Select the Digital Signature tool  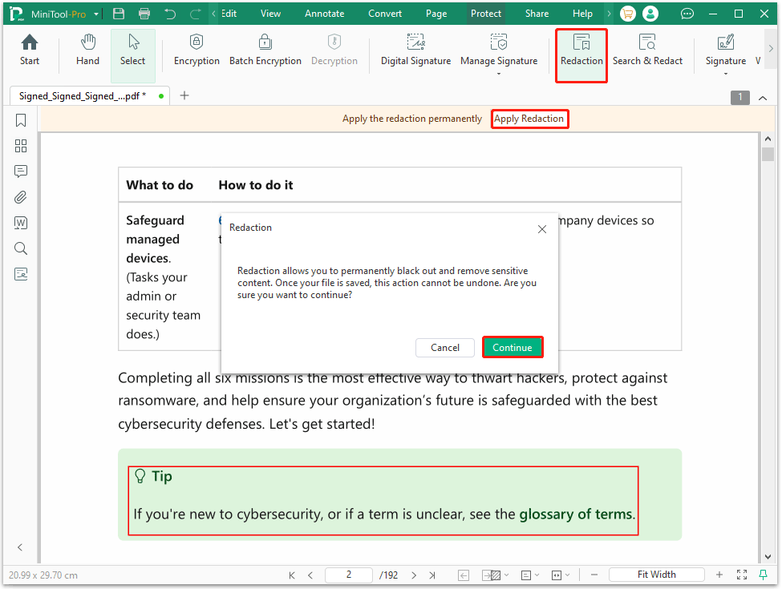(x=415, y=50)
